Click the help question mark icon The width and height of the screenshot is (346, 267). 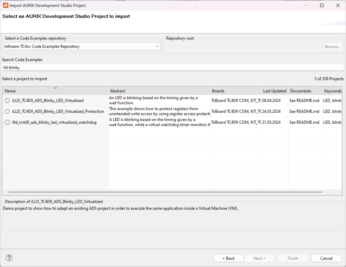9,258
